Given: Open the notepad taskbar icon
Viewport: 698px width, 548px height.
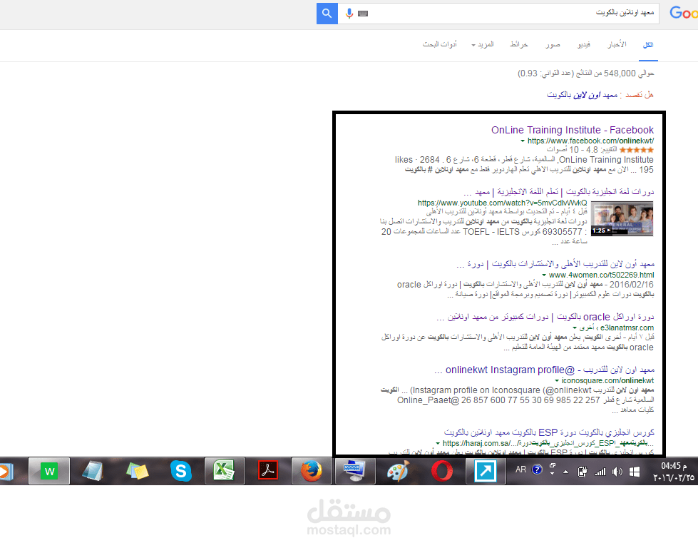Looking at the screenshot, I should point(93,470).
